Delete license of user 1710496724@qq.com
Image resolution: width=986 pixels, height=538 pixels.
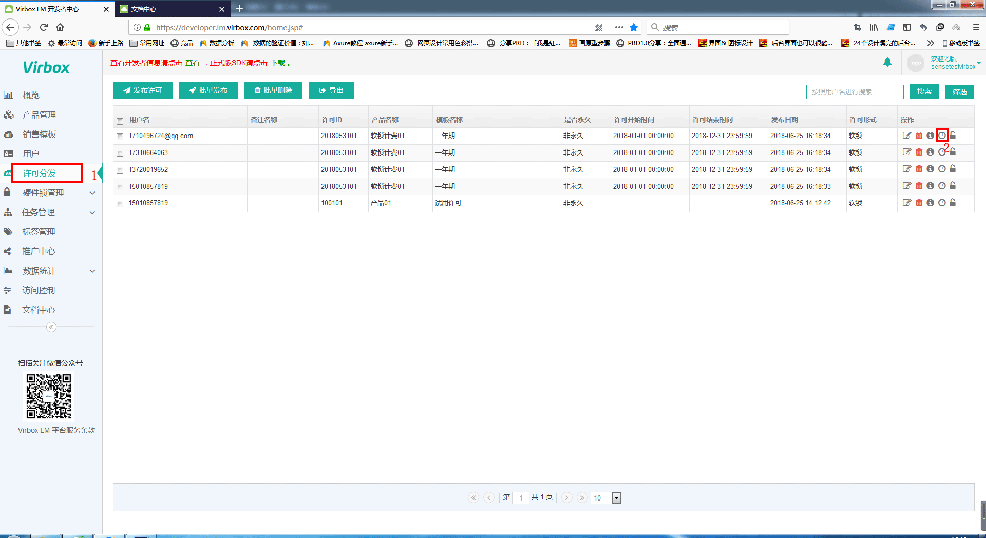tap(919, 136)
